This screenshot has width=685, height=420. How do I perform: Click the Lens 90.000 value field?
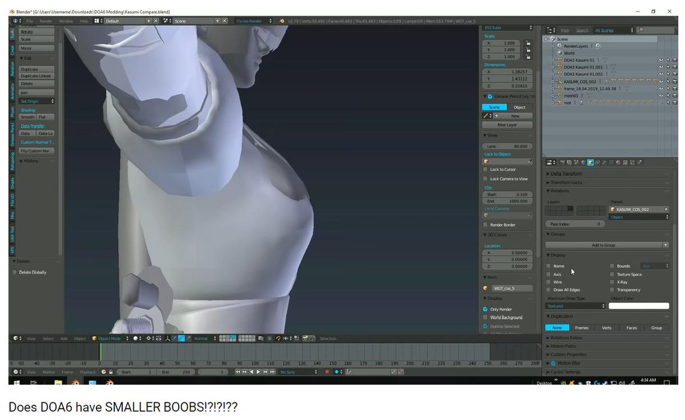[507, 146]
